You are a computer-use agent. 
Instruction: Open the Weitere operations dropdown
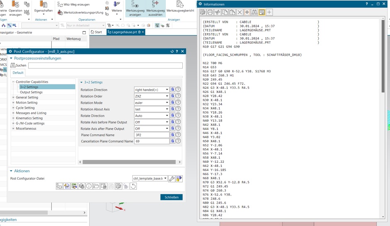pos(116,8)
